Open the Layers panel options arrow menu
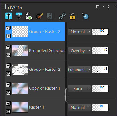 click(103, 7)
